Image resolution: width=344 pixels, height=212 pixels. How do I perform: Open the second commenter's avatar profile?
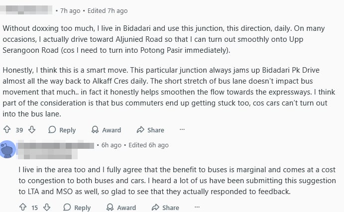[x=7, y=148]
